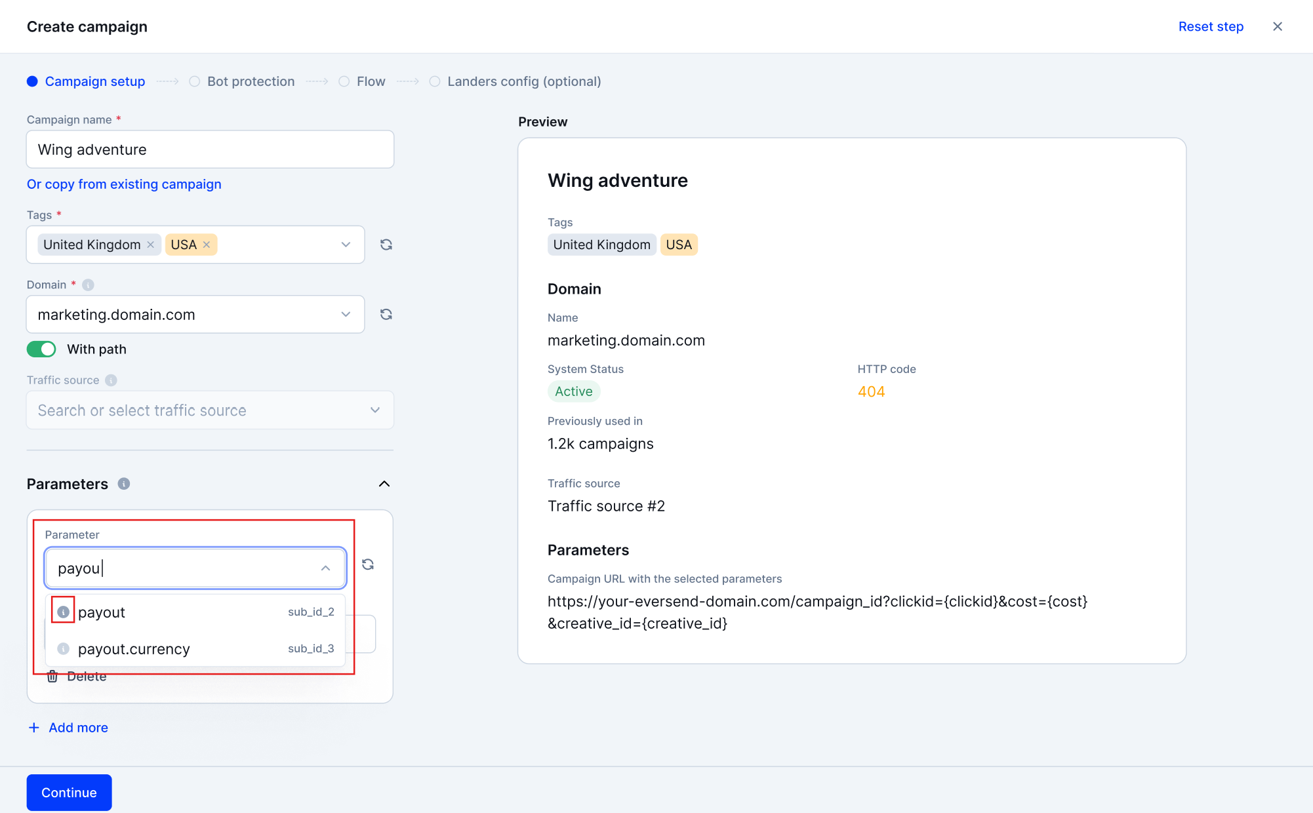Open the Domain dropdown
Screen dimensions: 1313x813
tap(195, 315)
